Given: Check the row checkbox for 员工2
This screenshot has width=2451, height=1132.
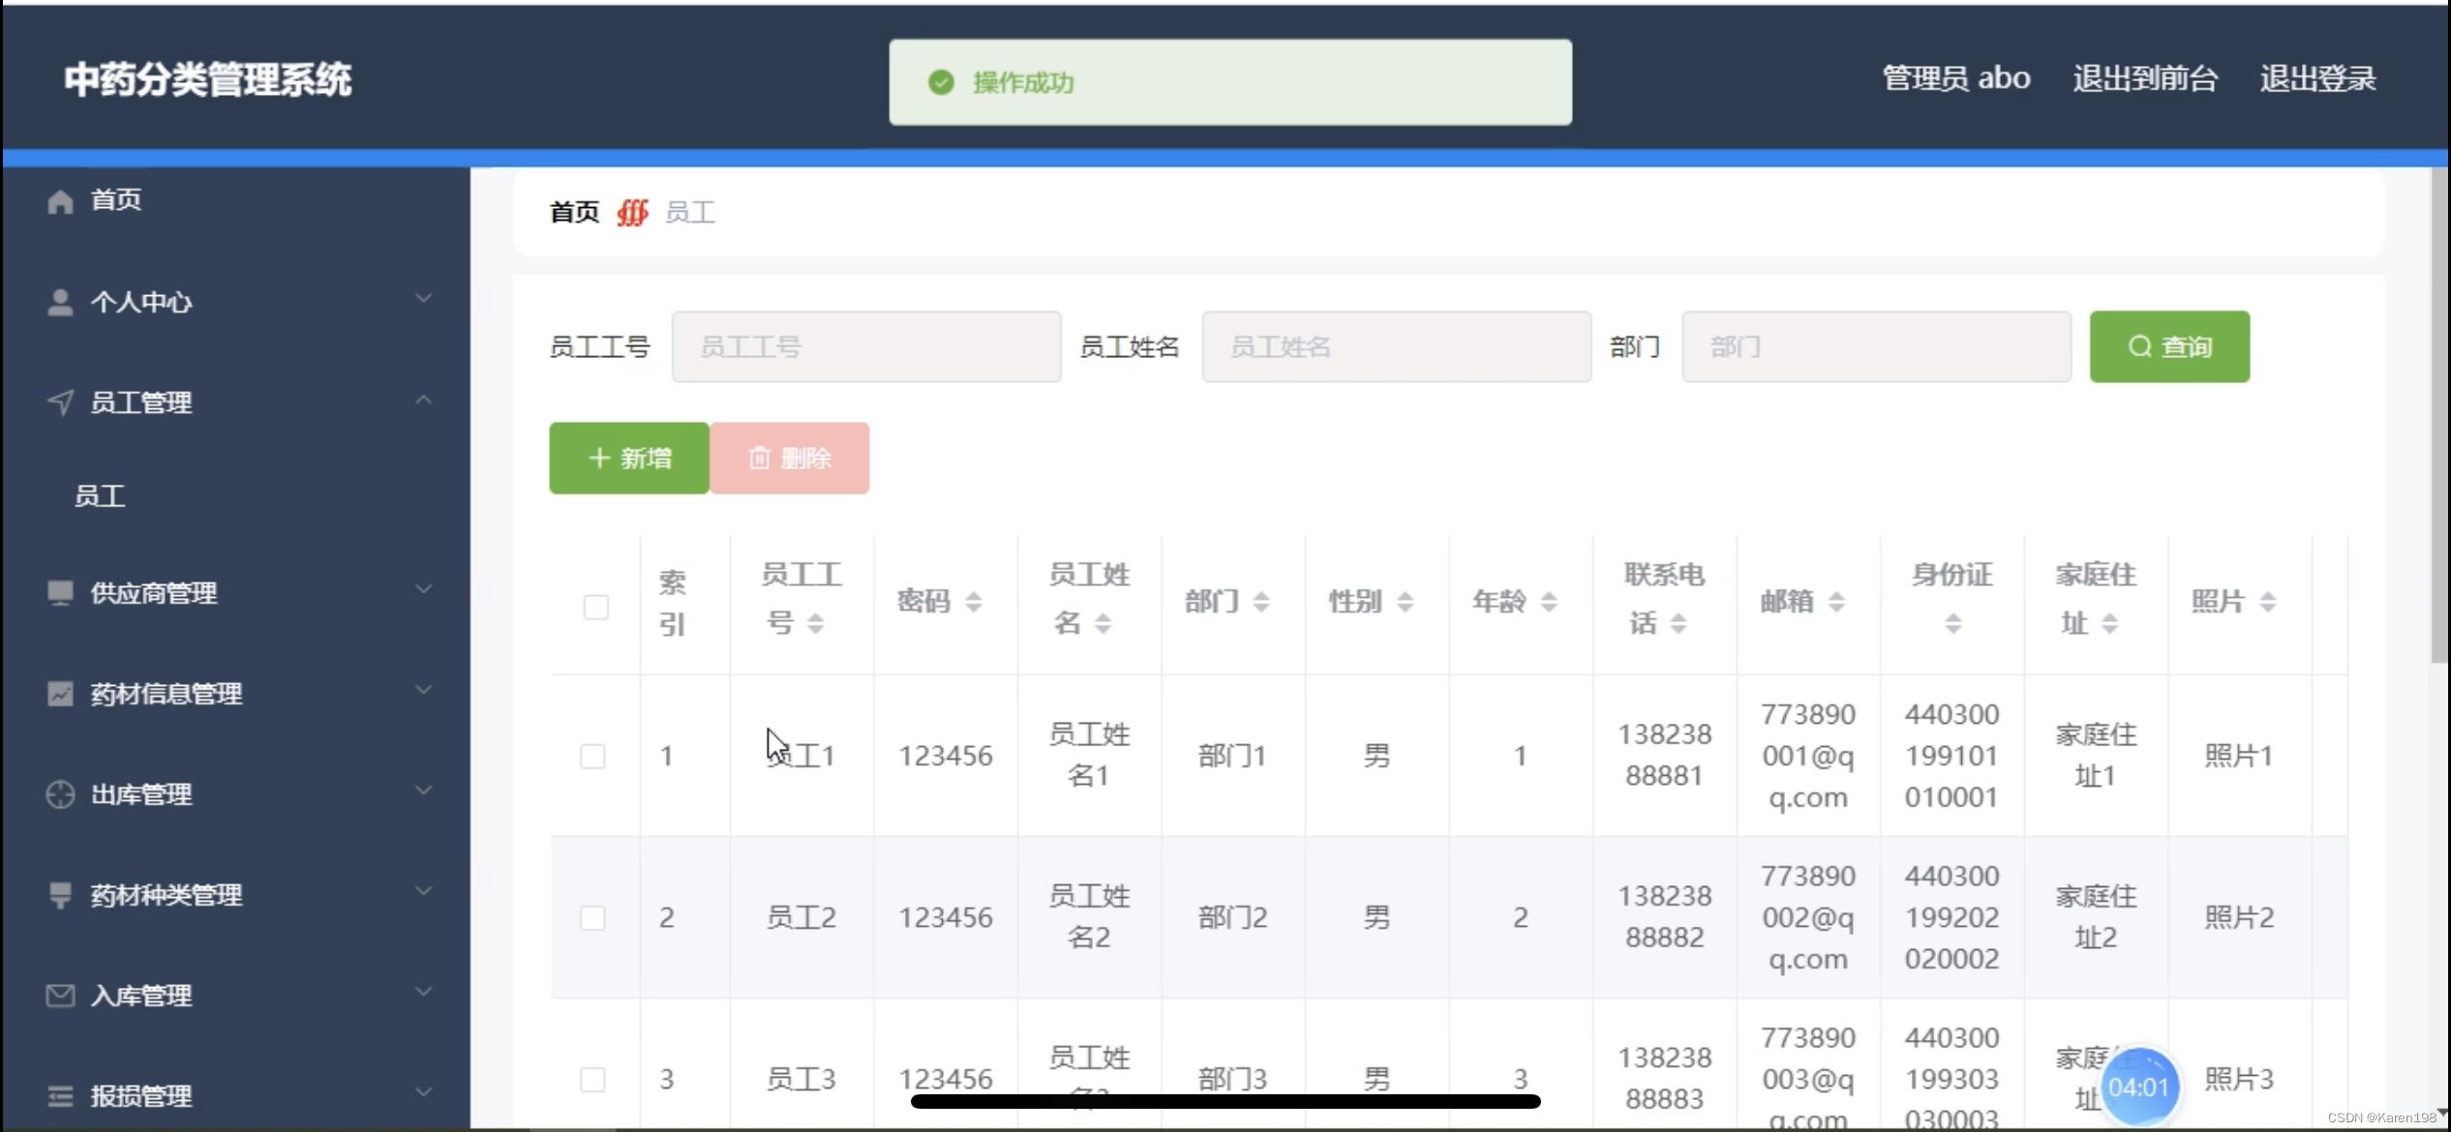Looking at the screenshot, I should pyautogui.click(x=592, y=917).
